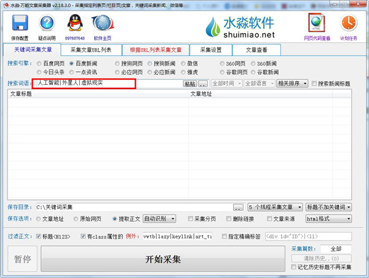The height and width of the screenshot is (278, 369).
Task: Click the QQ penguin contact icon
Action: coord(75,23)
